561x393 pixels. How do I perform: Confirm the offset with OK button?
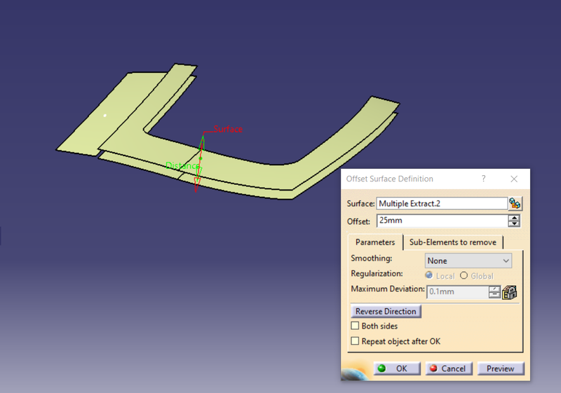(x=396, y=368)
